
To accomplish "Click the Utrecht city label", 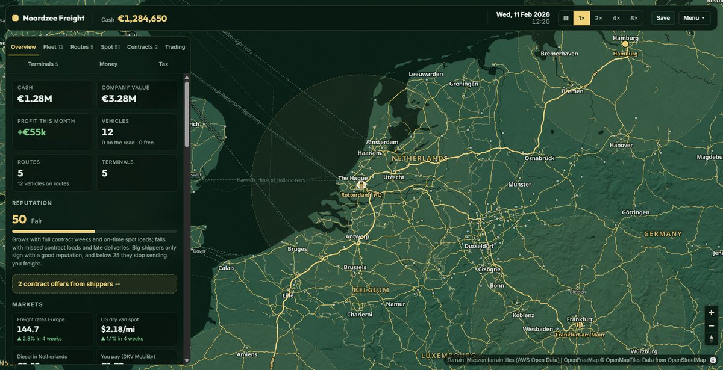I will (394, 177).
